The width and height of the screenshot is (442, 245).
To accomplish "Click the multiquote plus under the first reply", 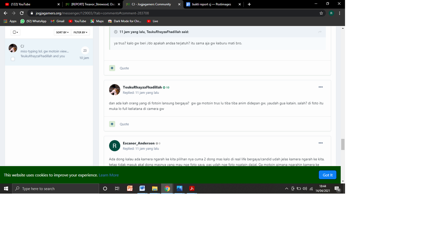I will tap(112, 68).
